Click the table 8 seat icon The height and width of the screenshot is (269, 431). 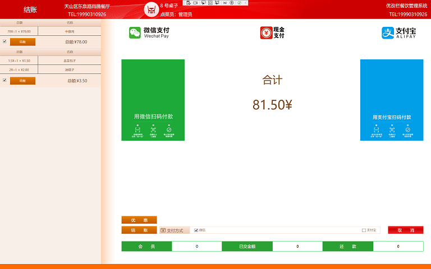[x=152, y=10]
